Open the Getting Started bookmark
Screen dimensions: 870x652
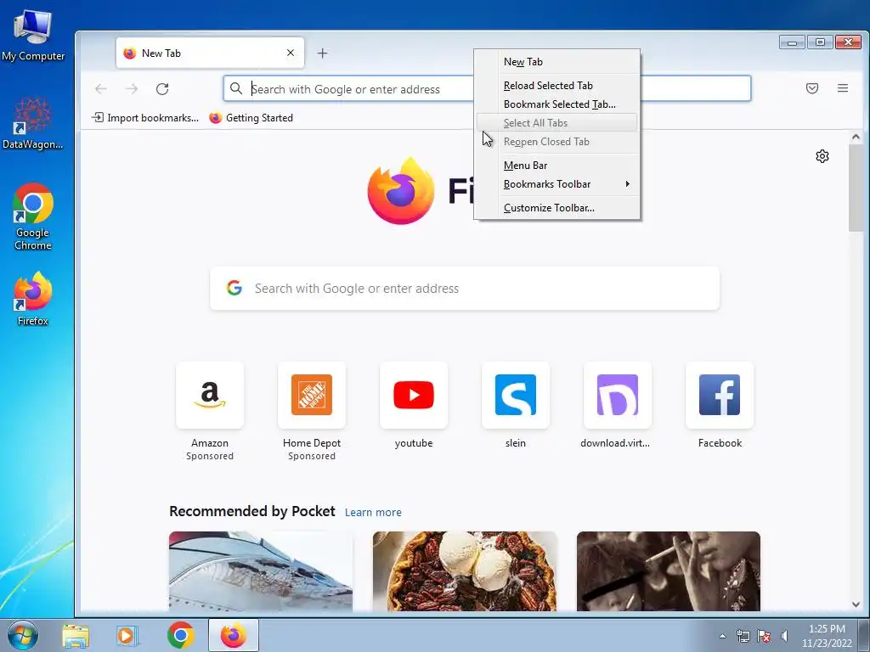tap(251, 117)
